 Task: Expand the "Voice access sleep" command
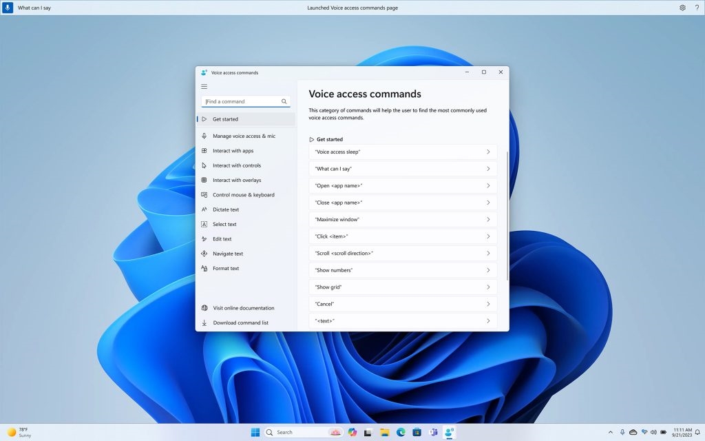[x=403, y=152]
